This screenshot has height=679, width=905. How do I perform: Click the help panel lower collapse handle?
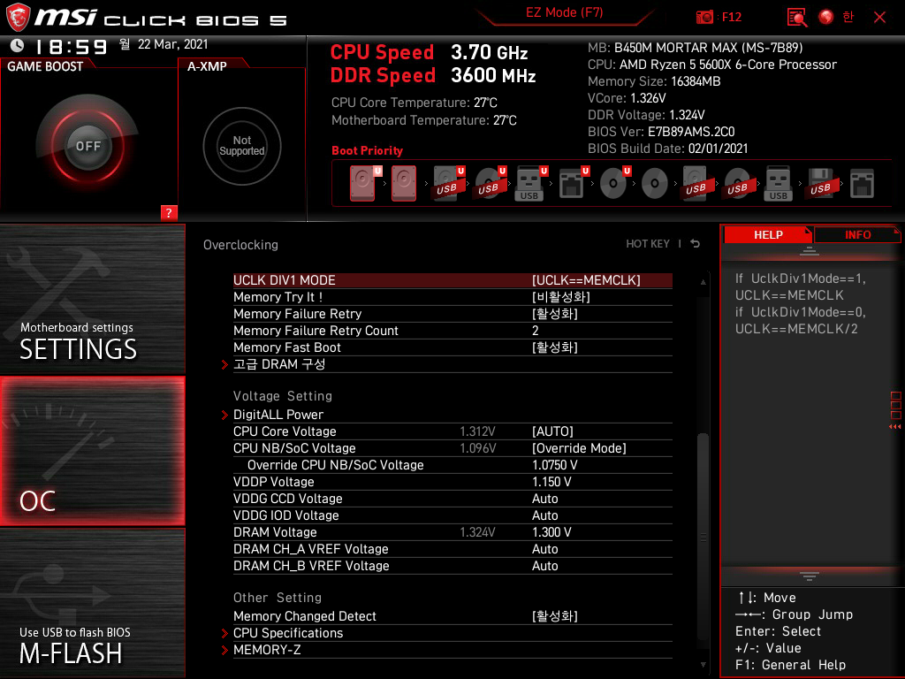click(x=810, y=576)
